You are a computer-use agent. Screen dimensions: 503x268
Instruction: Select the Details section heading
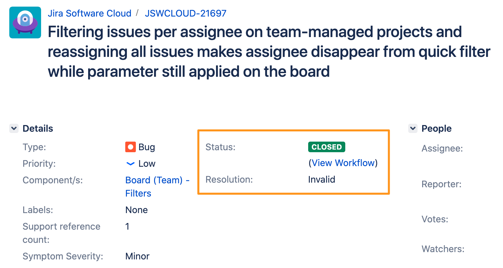(38, 128)
